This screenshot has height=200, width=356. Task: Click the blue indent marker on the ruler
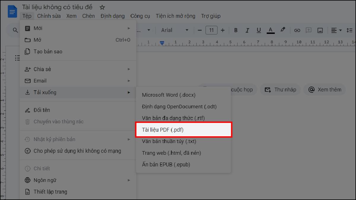coord(162,43)
